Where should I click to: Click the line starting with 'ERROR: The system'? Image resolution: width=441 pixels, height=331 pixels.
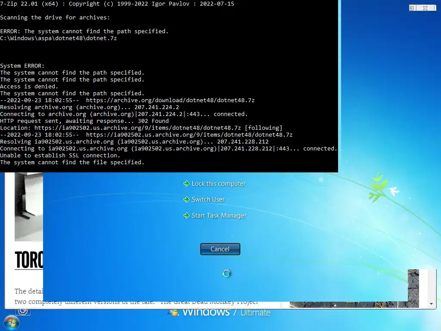pyautogui.click(x=84, y=31)
